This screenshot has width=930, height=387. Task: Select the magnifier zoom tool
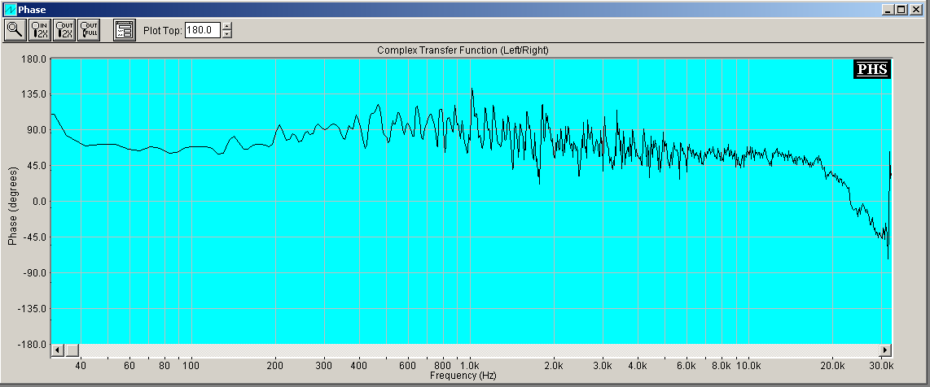15,30
